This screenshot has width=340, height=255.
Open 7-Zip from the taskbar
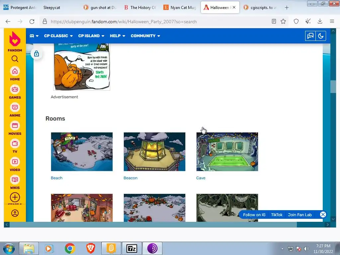point(132,248)
